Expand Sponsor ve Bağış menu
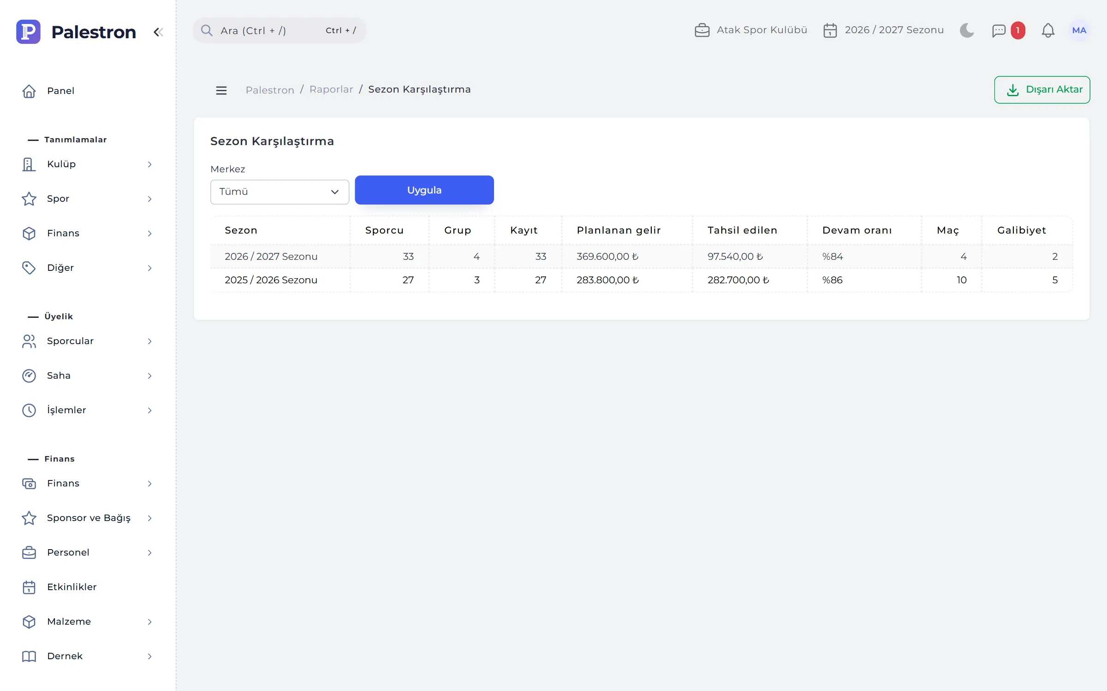Viewport: 1107px width, 691px height. click(88, 518)
